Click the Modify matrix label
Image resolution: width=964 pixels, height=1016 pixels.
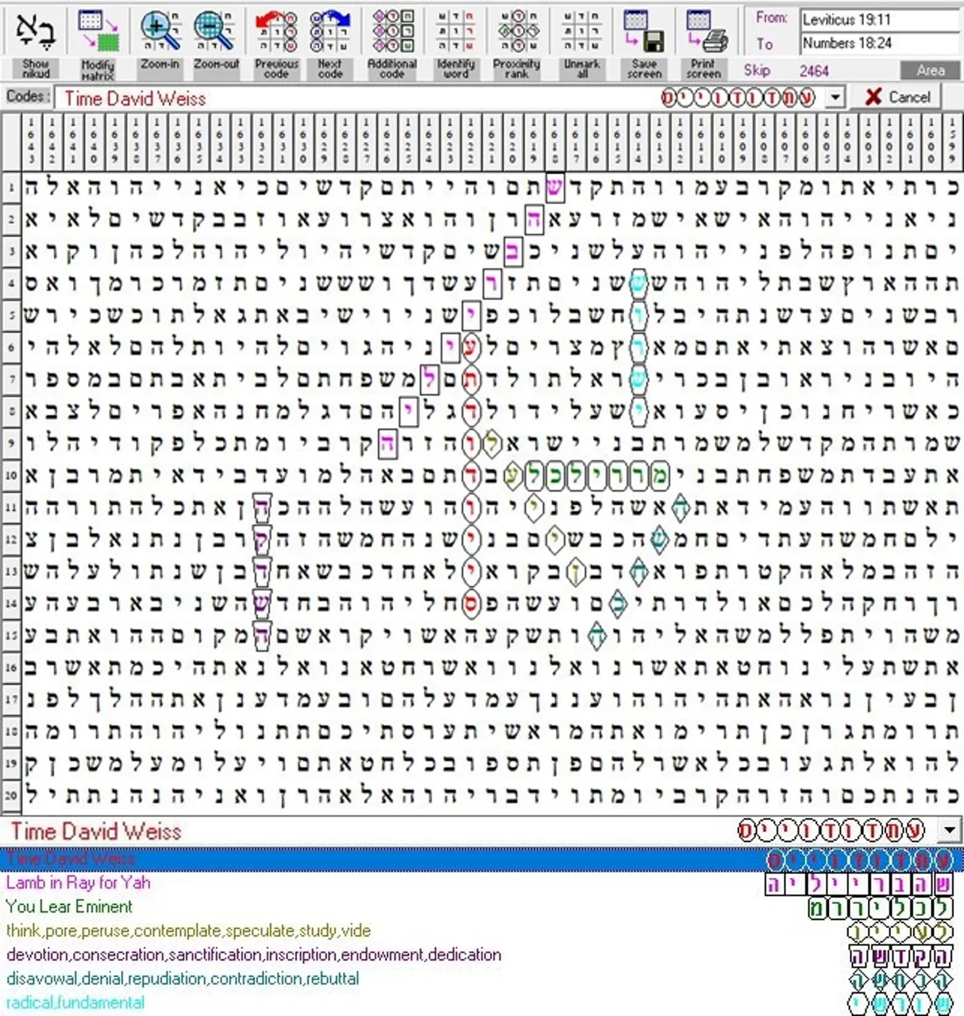pos(98,69)
